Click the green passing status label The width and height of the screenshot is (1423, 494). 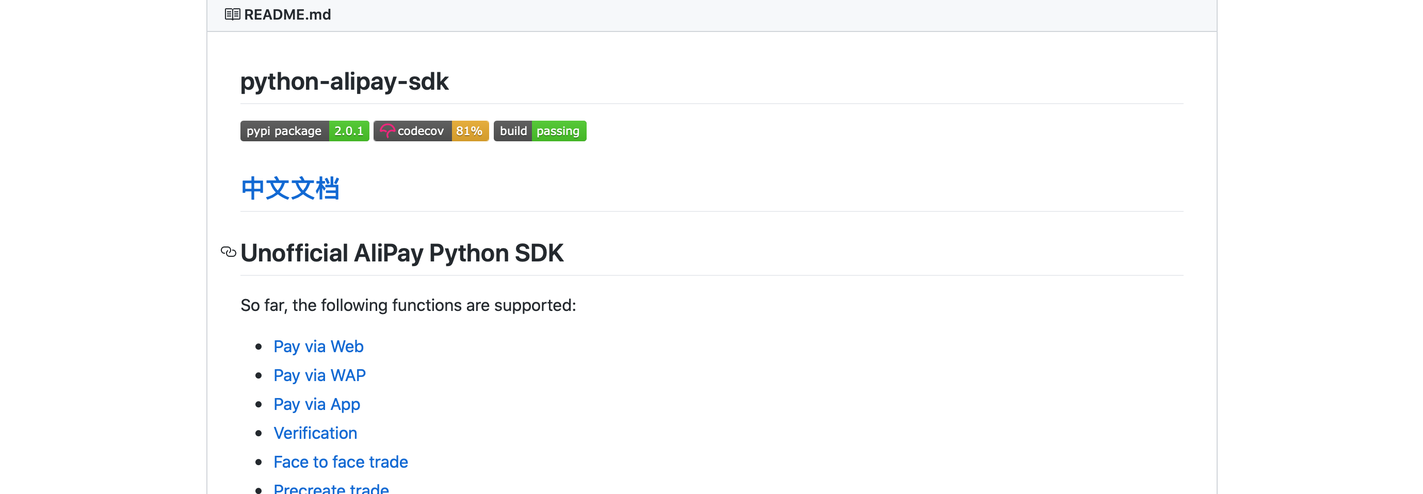[x=558, y=131]
